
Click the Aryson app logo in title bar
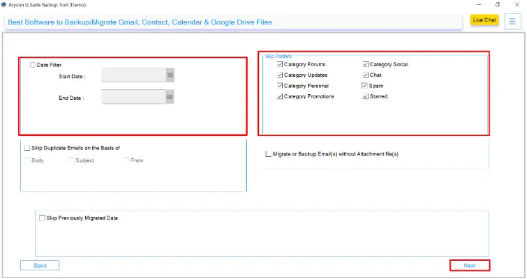[3, 5]
